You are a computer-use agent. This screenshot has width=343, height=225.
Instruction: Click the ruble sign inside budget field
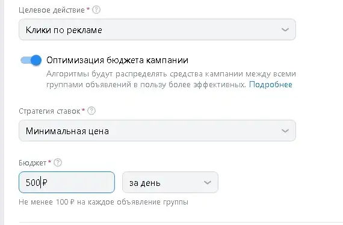click(x=45, y=182)
